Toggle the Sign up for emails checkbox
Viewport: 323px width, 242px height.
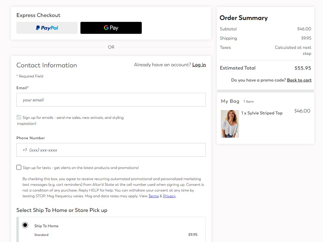tap(19, 117)
